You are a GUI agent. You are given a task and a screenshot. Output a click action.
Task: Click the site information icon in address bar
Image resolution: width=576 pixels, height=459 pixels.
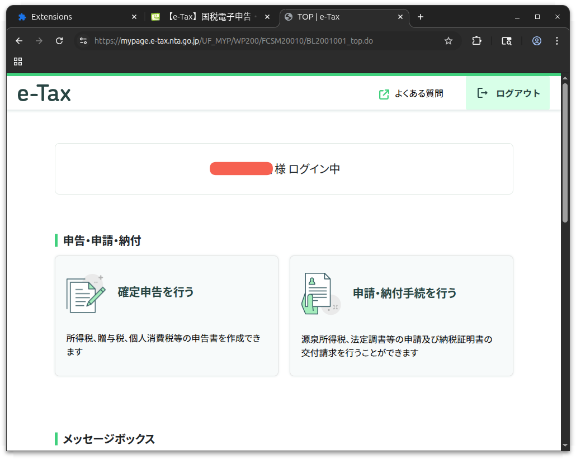(83, 41)
